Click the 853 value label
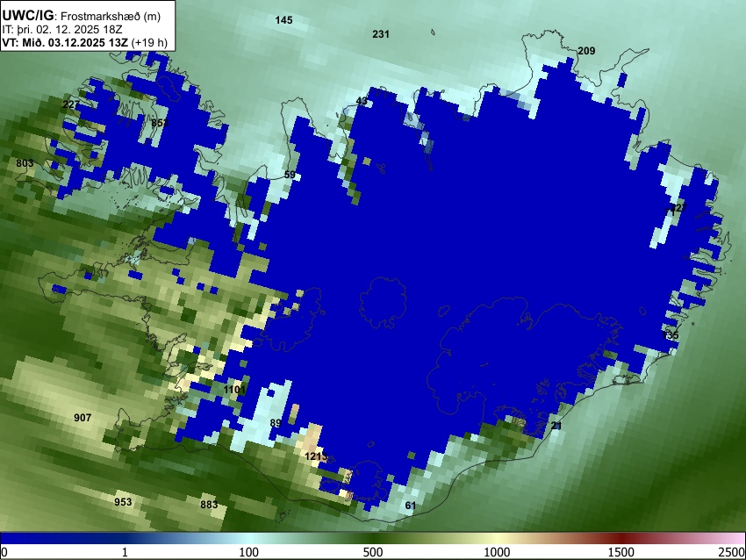This screenshot has height=560, width=746. 160,123
